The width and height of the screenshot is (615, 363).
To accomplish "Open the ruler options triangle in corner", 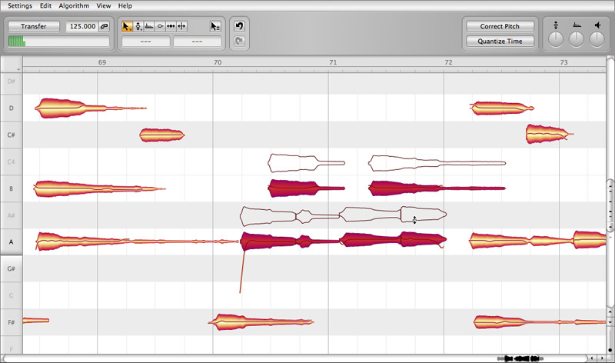I will tap(18, 69).
